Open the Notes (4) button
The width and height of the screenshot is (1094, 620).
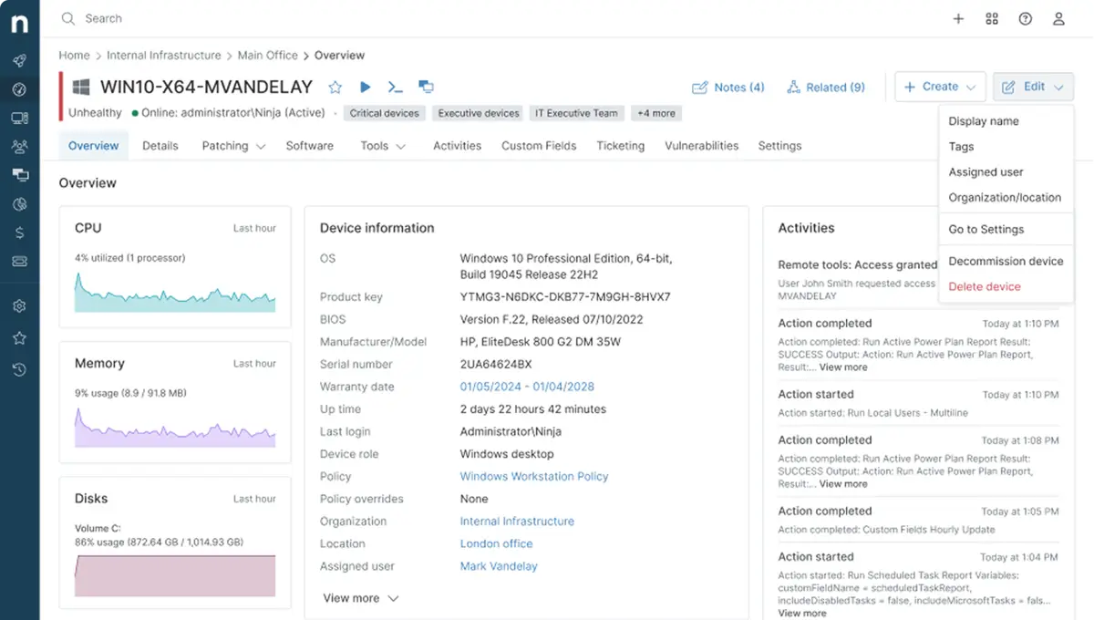point(728,88)
